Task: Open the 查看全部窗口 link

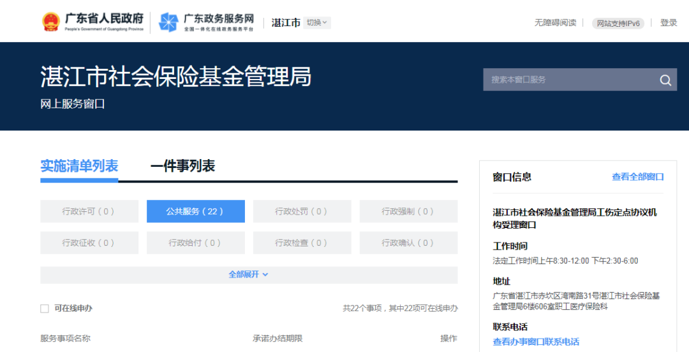Action: coord(637,177)
